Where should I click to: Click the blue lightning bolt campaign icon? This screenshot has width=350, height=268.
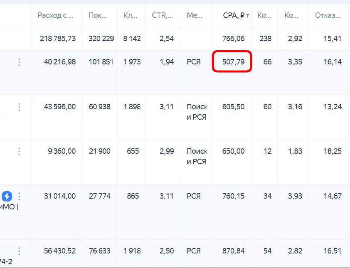tap(7, 196)
